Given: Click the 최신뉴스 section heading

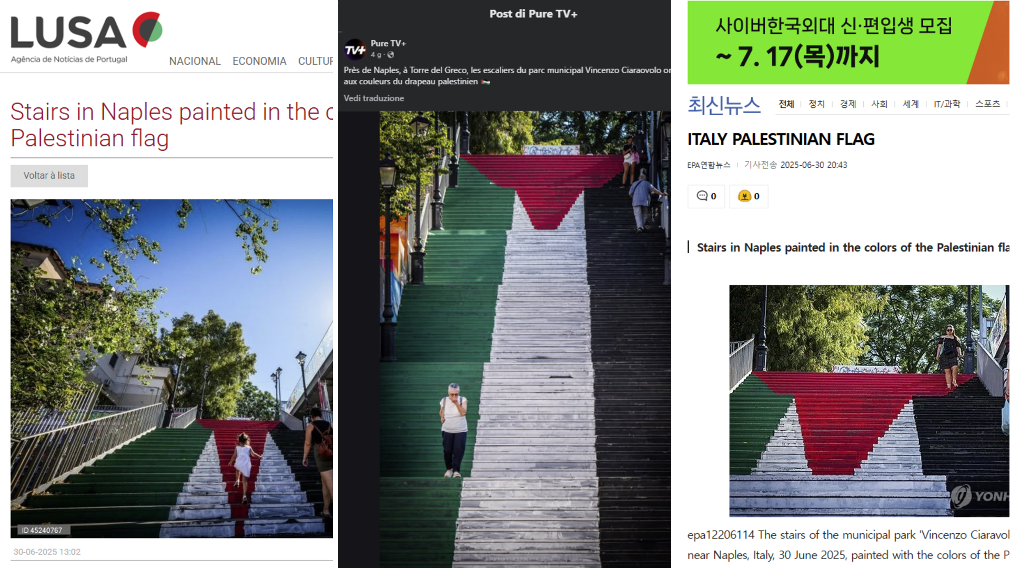Looking at the screenshot, I should pyautogui.click(x=724, y=105).
